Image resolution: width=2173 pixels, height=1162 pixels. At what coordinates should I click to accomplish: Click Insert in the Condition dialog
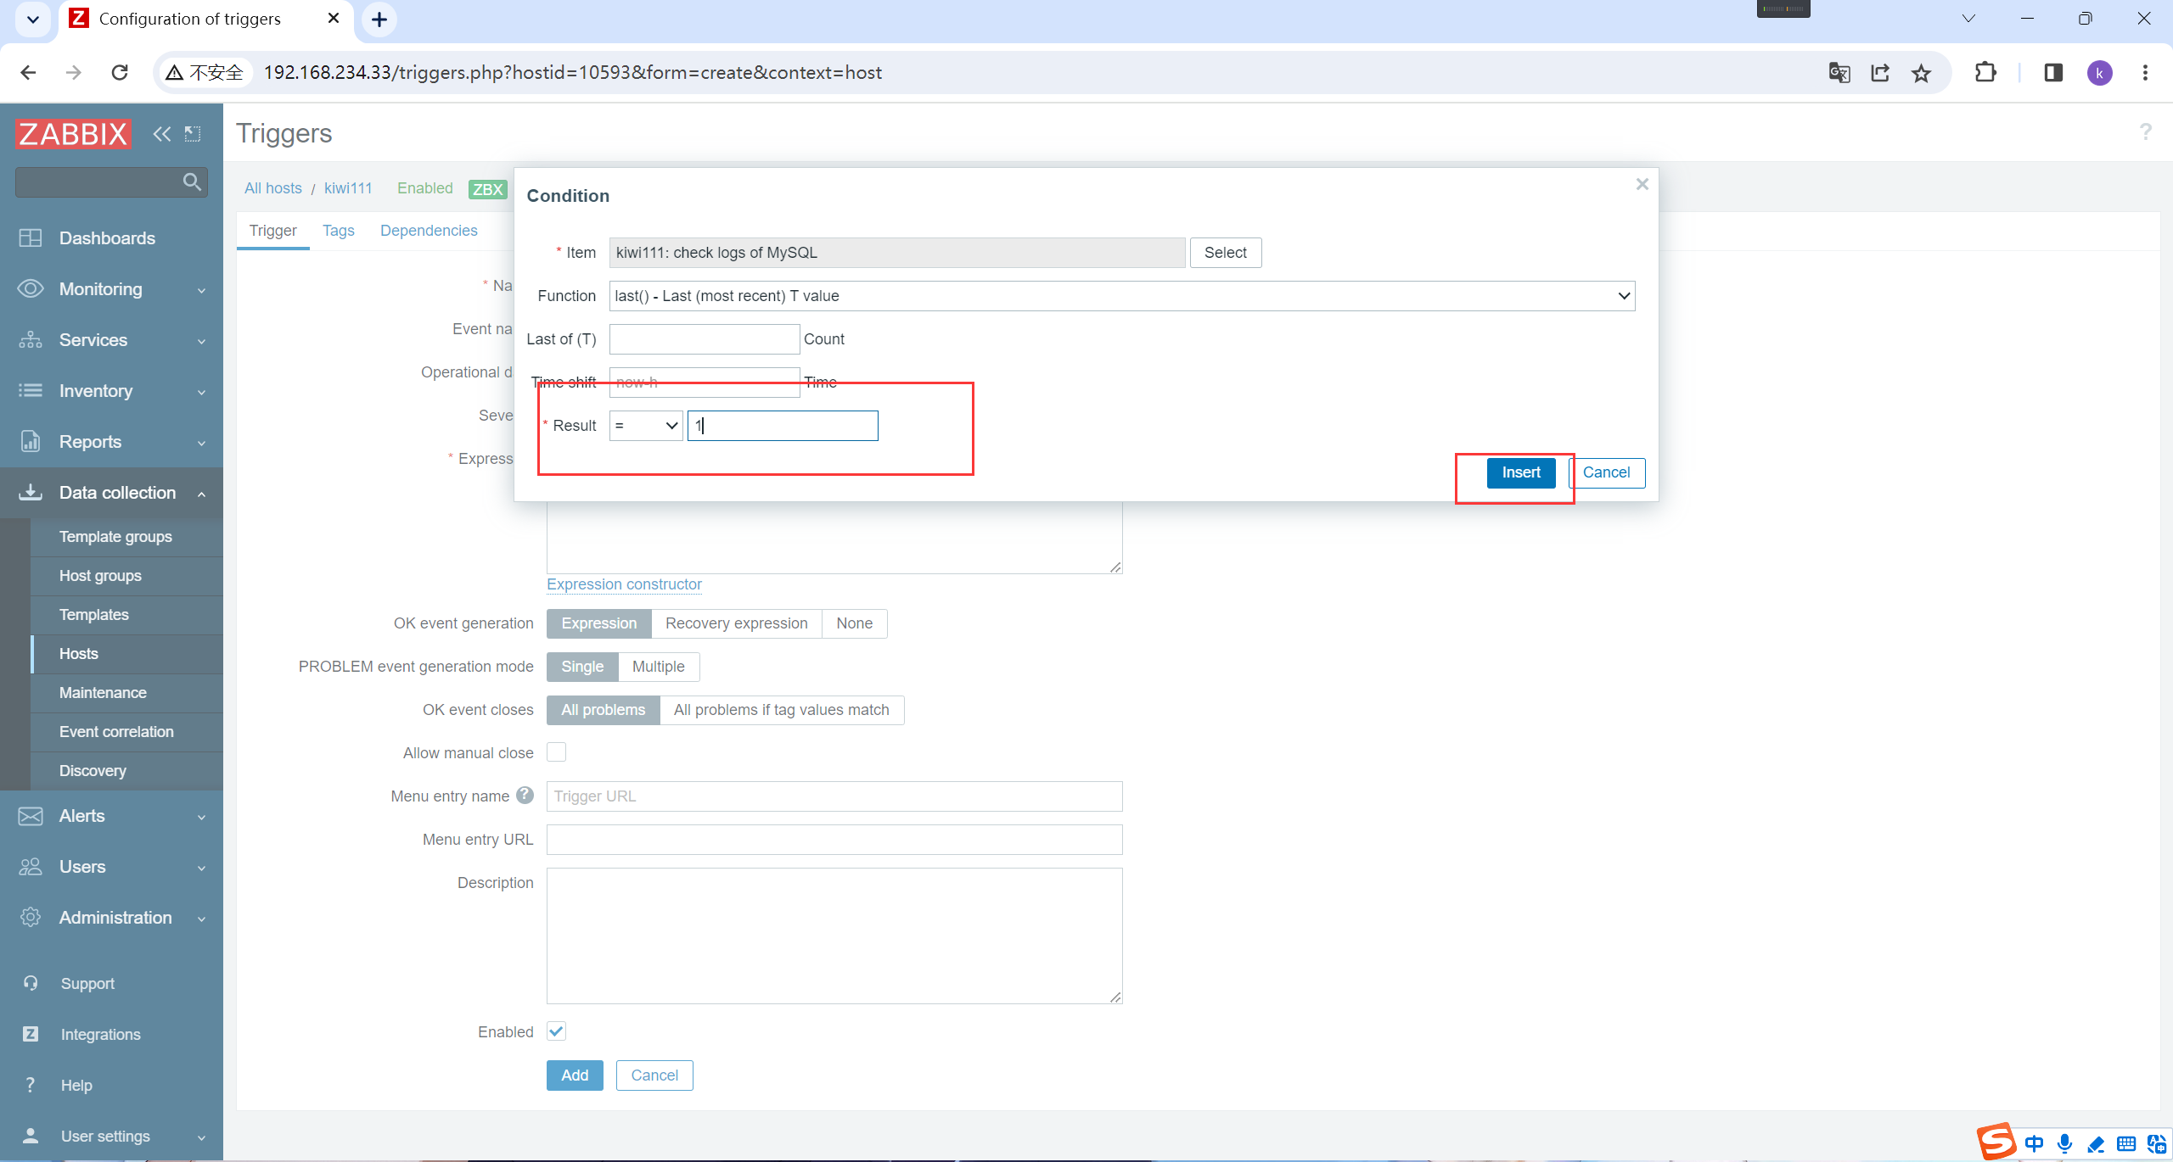point(1520,472)
